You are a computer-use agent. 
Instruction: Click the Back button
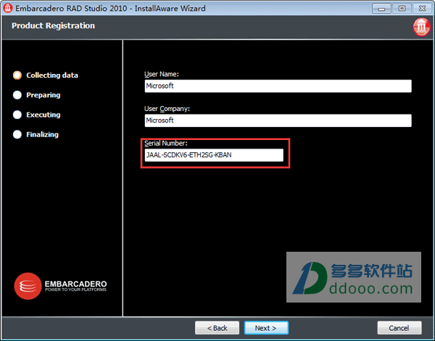pos(217,328)
